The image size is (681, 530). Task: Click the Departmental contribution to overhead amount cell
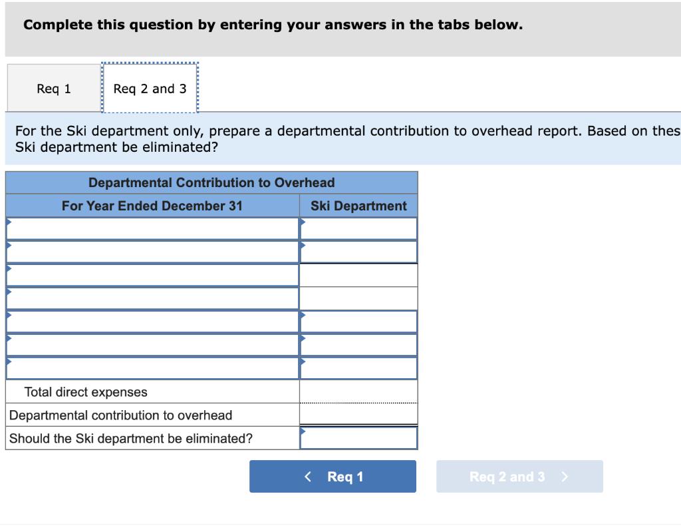click(358, 415)
